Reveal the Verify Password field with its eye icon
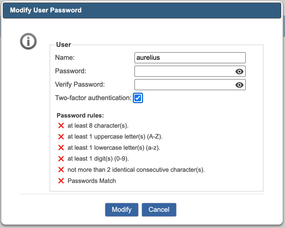Image resolution: width=285 pixels, height=228 pixels. tap(239, 85)
